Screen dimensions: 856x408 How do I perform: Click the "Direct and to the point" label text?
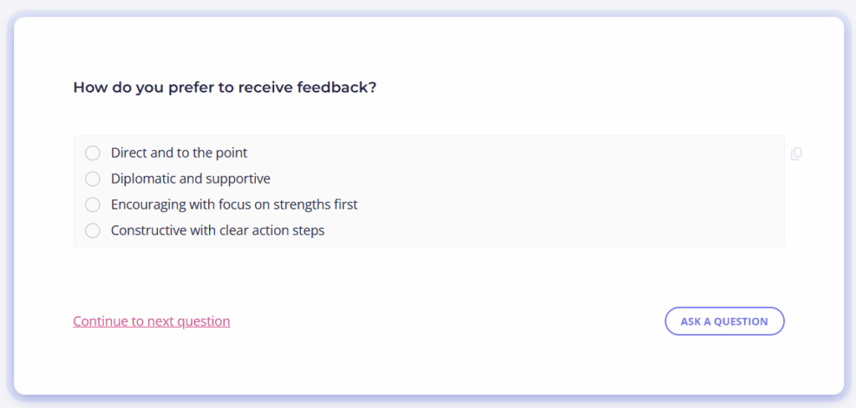pyautogui.click(x=179, y=153)
